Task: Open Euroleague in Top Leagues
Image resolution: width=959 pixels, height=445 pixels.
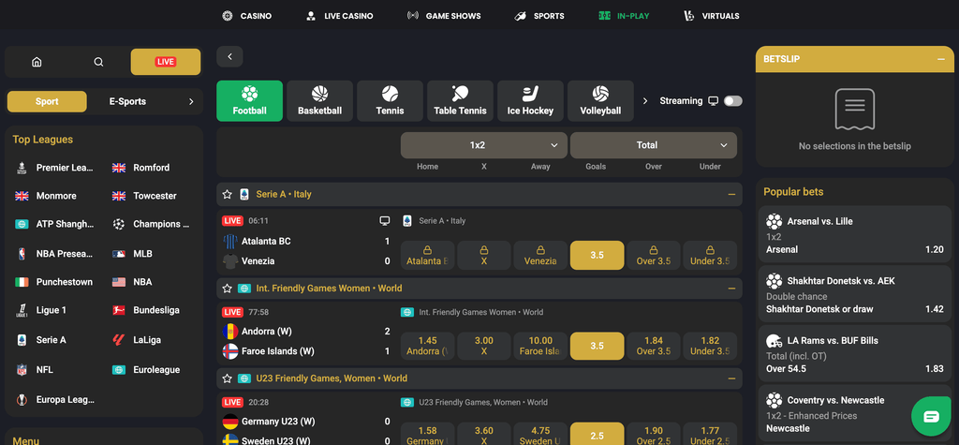Action: [x=147, y=370]
